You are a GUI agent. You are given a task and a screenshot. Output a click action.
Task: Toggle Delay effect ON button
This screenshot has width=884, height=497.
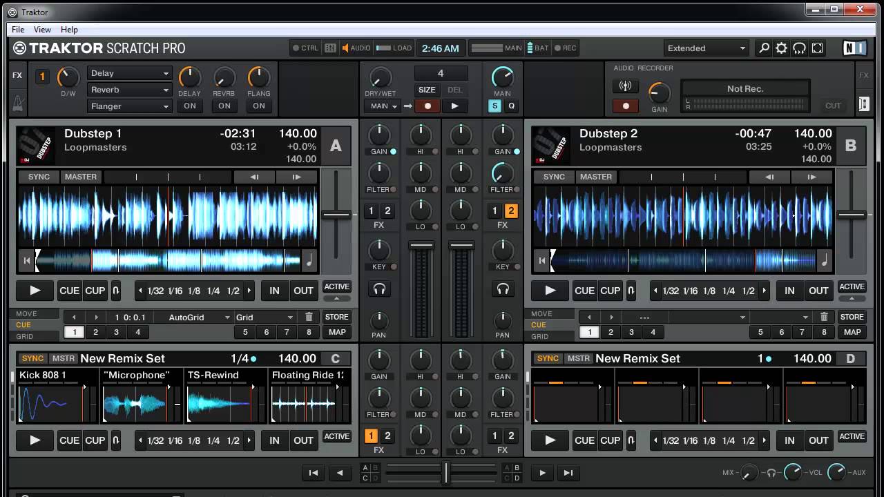190,106
